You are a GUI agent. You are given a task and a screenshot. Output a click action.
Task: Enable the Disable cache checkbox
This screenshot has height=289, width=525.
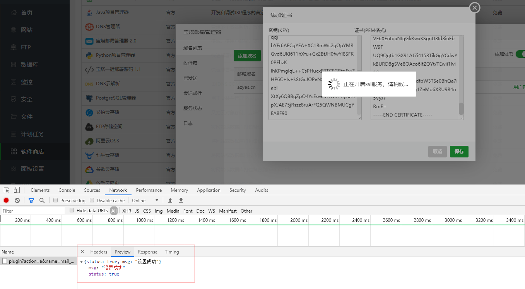[x=92, y=200]
